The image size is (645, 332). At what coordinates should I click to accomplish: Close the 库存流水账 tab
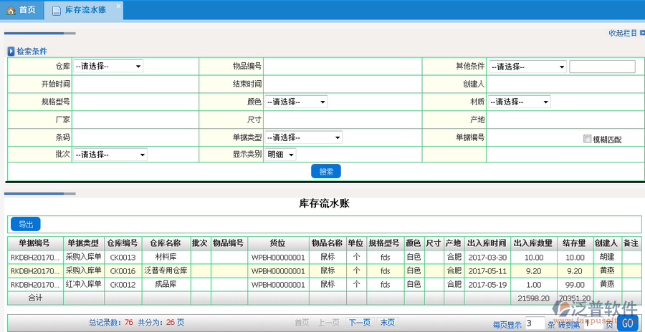point(118,6)
